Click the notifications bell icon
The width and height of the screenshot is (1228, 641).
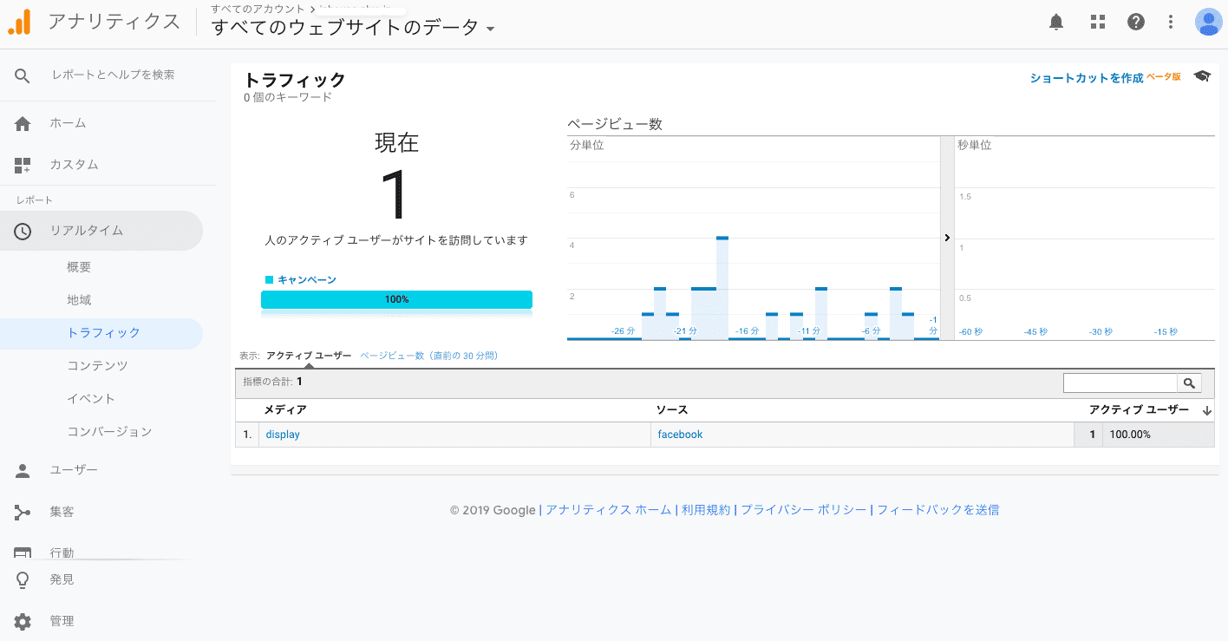click(x=1055, y=23)
